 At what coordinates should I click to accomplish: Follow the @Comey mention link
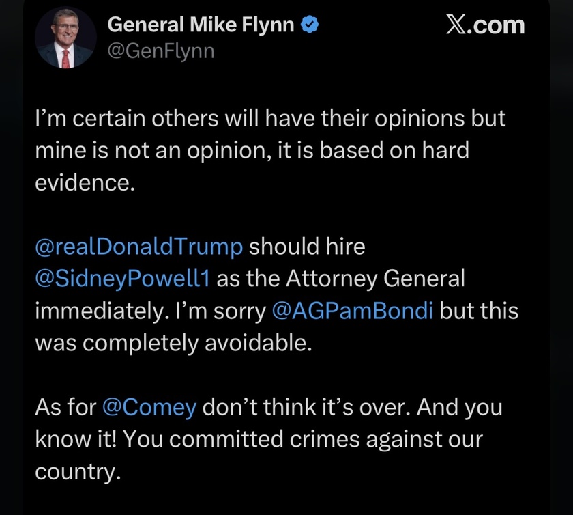pos(149,408)
